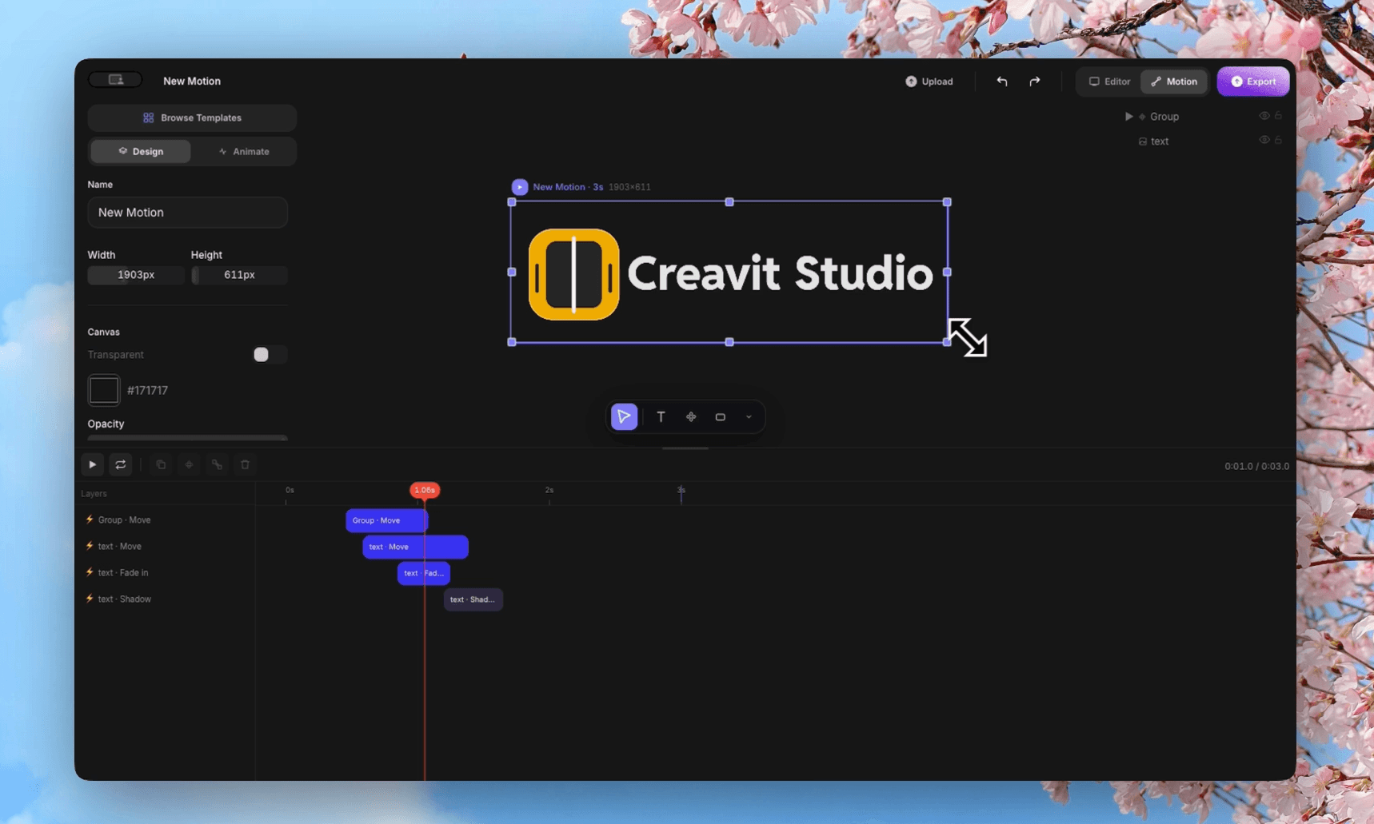Expand the Group layer in the layer tree
This screenshot has height=824, width=1374.
[x=1128, y=117]
